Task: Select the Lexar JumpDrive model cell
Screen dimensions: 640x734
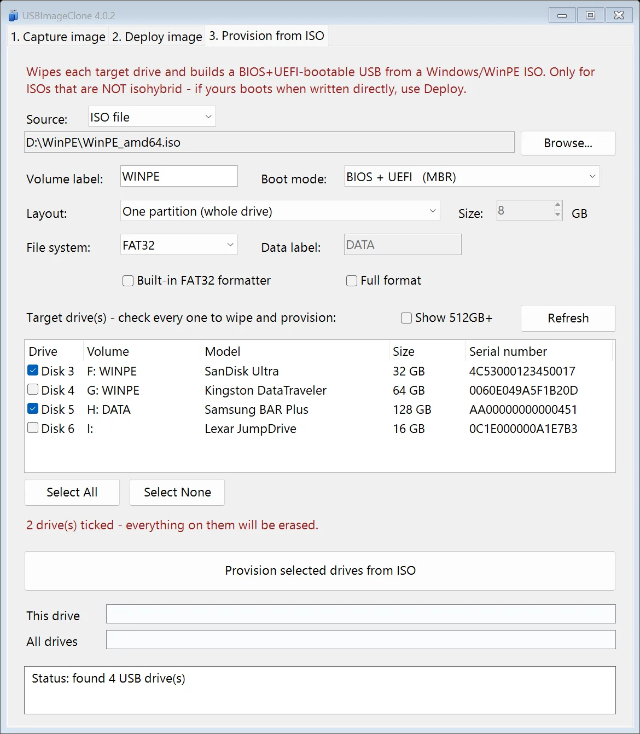Action: tap(251, 429)
